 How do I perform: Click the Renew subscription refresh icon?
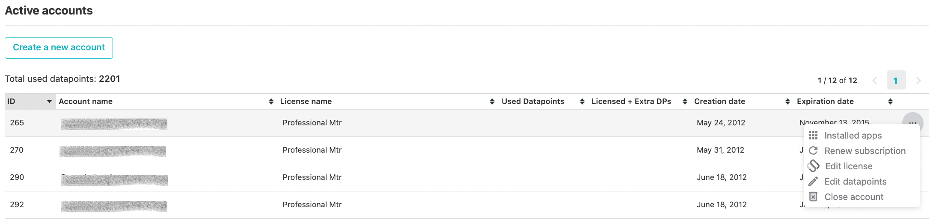coord(813,151)
